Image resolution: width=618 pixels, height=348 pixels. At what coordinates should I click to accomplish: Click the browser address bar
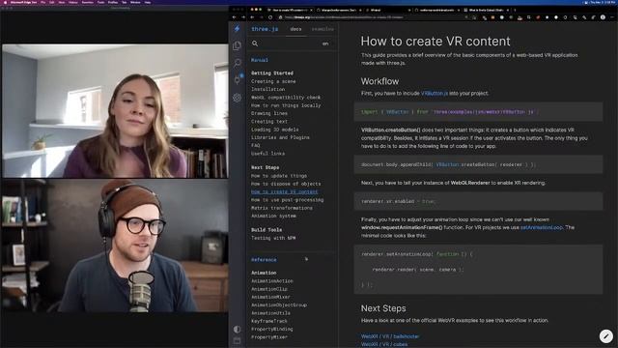coord(371,17)
